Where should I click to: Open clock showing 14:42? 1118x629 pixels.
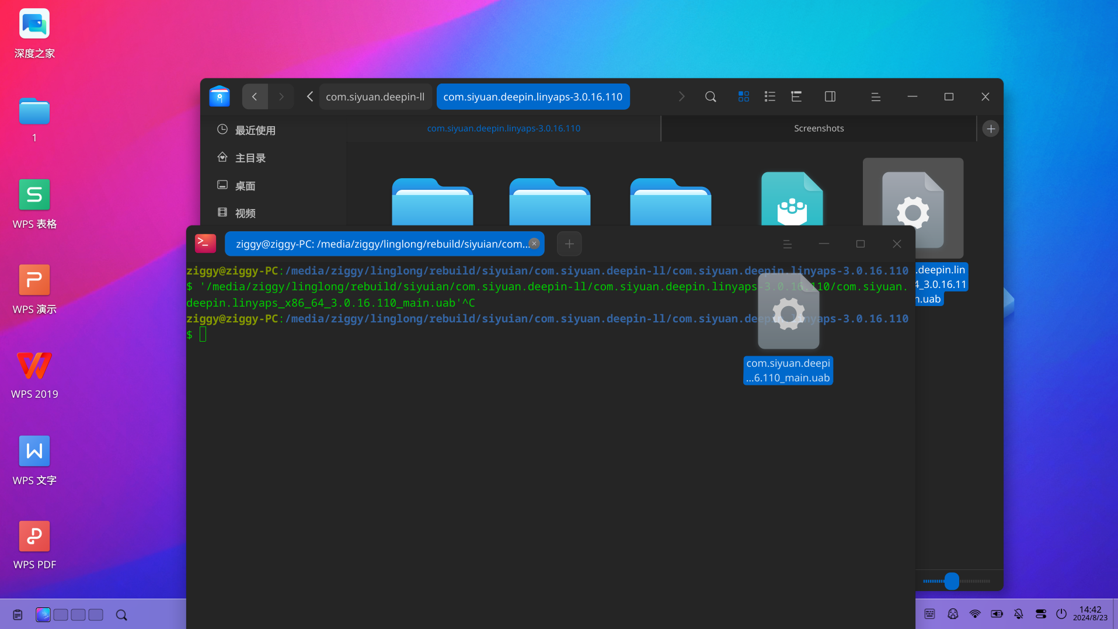click(x=1090, y=613)
